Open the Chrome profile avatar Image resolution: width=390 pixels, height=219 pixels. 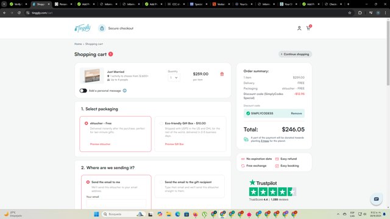click(x=378, y=13)
